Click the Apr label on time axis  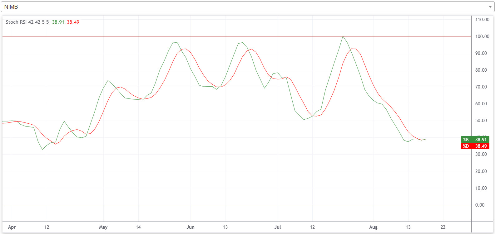pos(12,227)
